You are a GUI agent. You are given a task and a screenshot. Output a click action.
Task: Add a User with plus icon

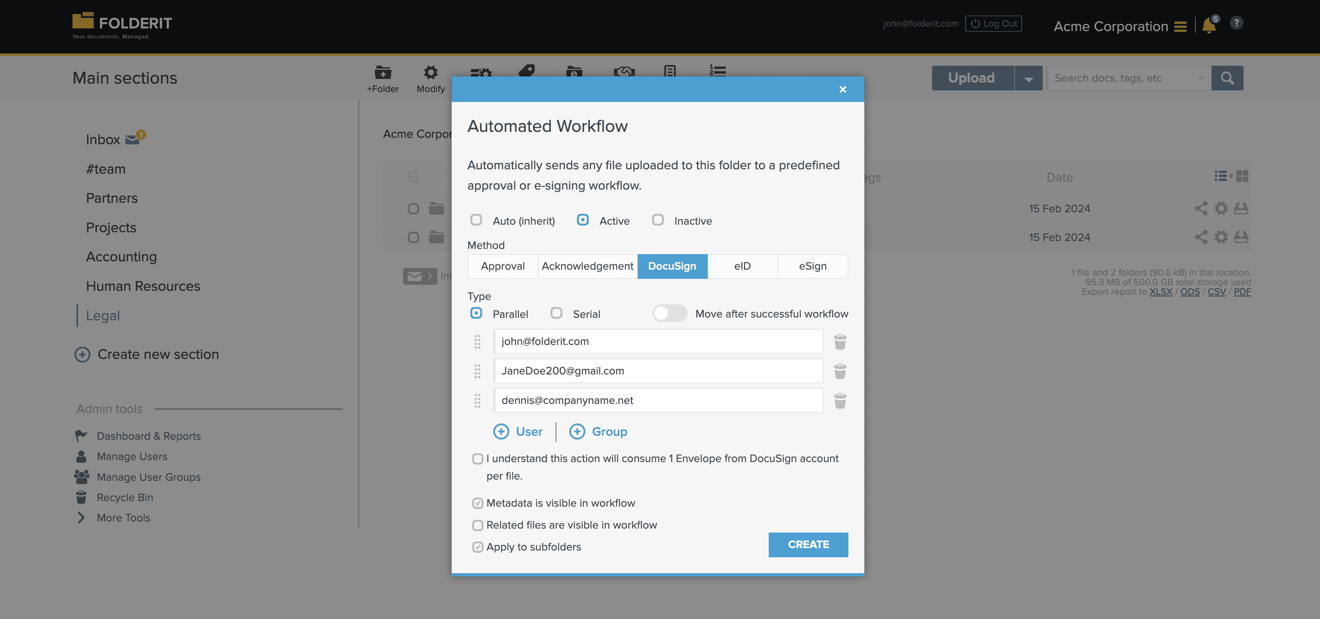(501, 431)
